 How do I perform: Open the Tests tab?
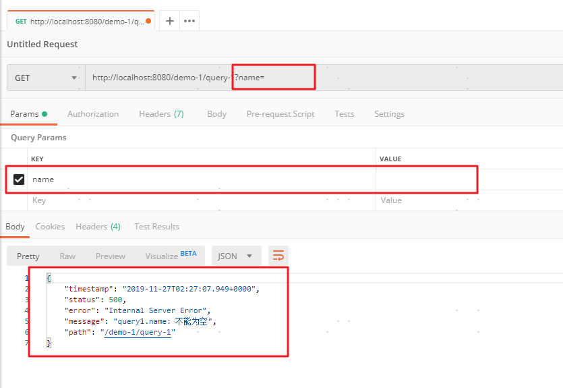pyautogui.click(x=344, y=114)
